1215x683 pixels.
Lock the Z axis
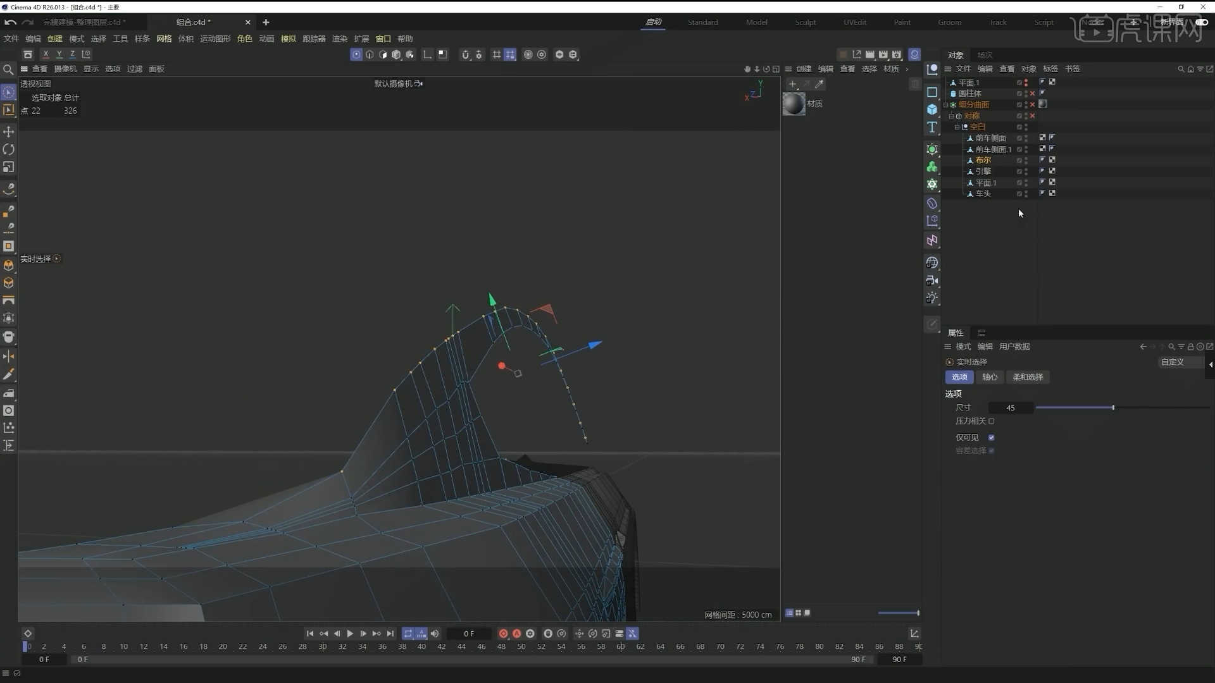pyautogui.click(x=72, y=54)
